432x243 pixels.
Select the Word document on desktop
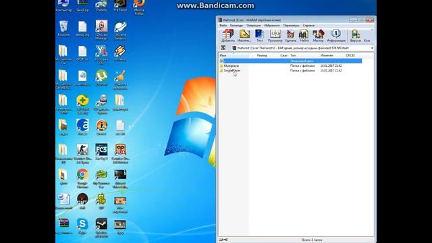click(63, 201)
